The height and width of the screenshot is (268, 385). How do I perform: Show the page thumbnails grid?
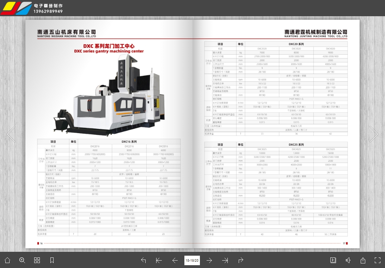click(37, 260)
